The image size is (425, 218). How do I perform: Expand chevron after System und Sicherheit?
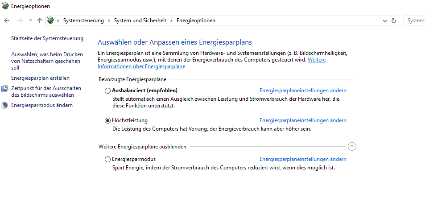171,21
